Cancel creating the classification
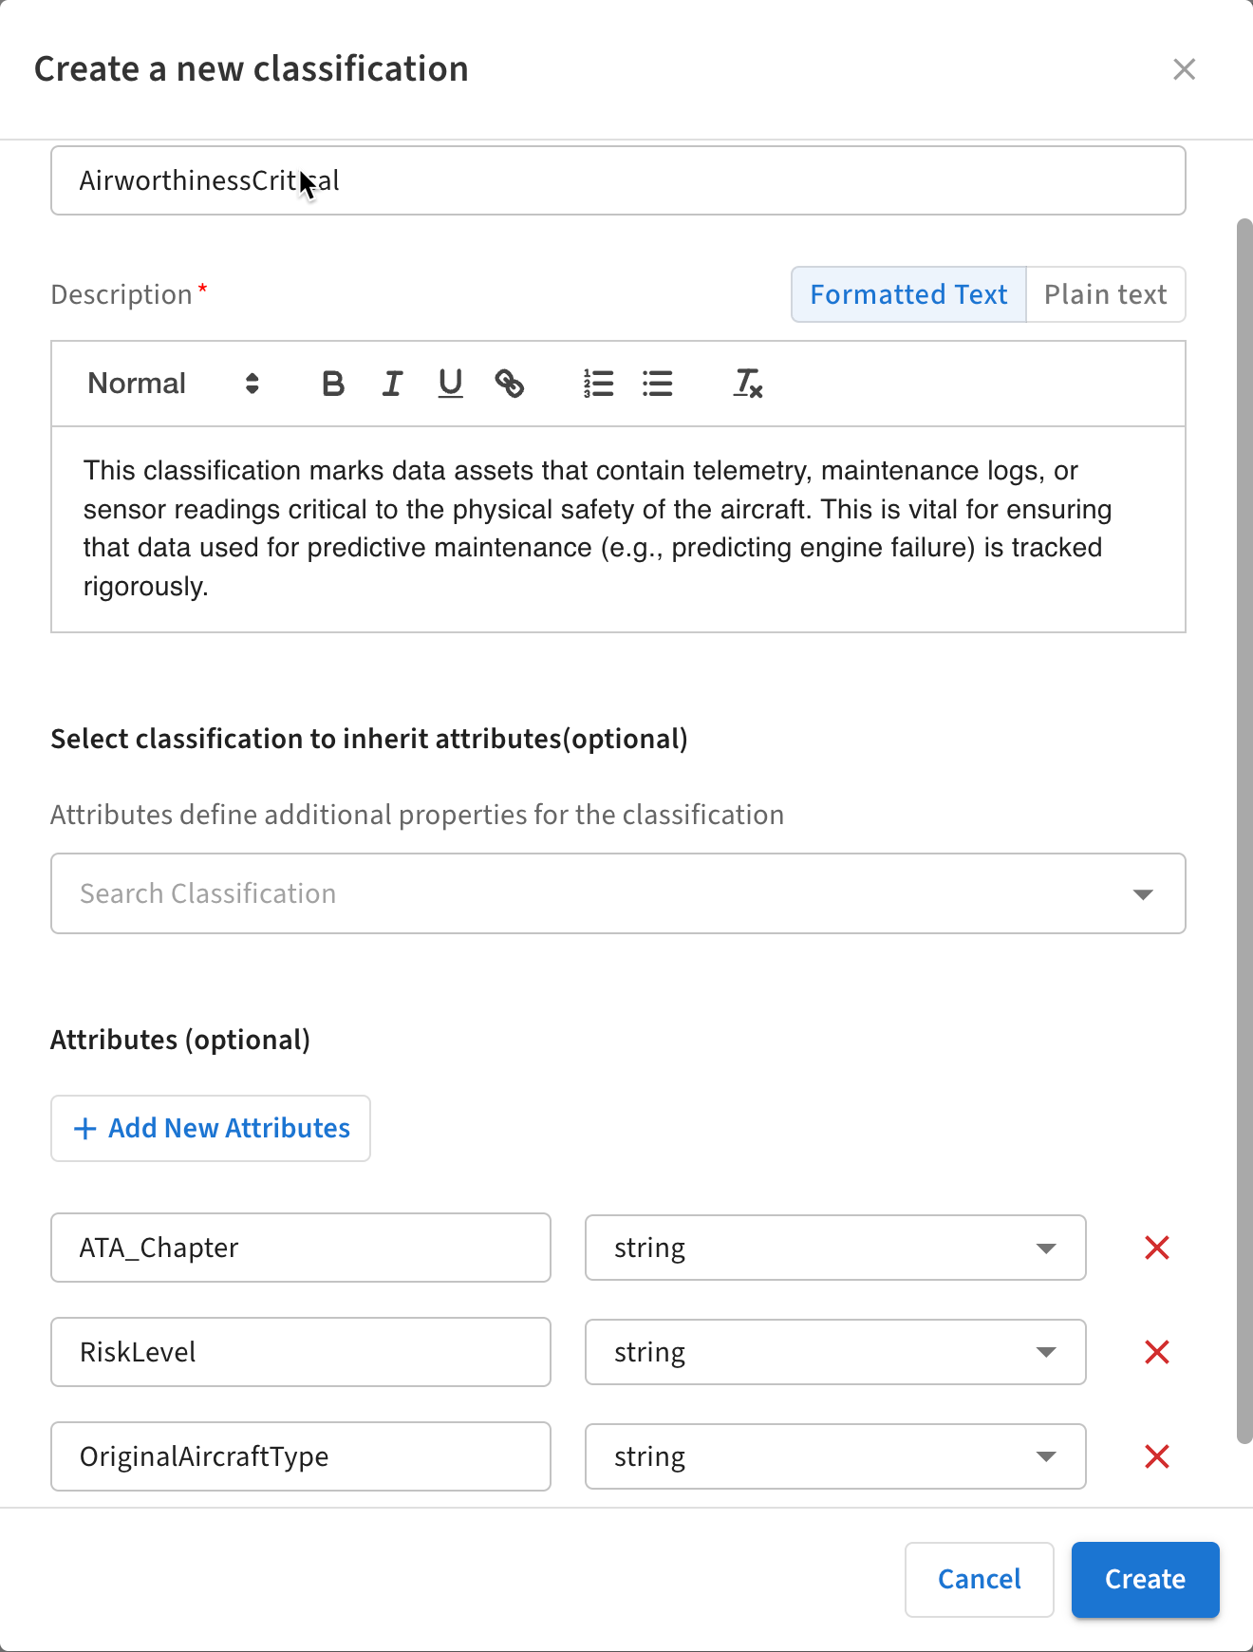 pos(979,1579)
